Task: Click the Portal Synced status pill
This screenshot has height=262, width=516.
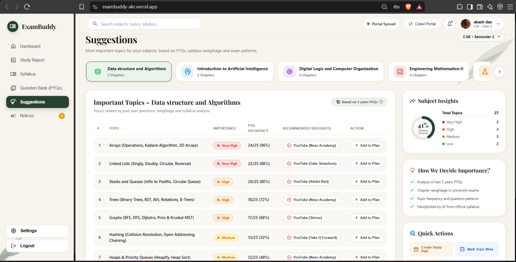Action: [x=381, y=24]
